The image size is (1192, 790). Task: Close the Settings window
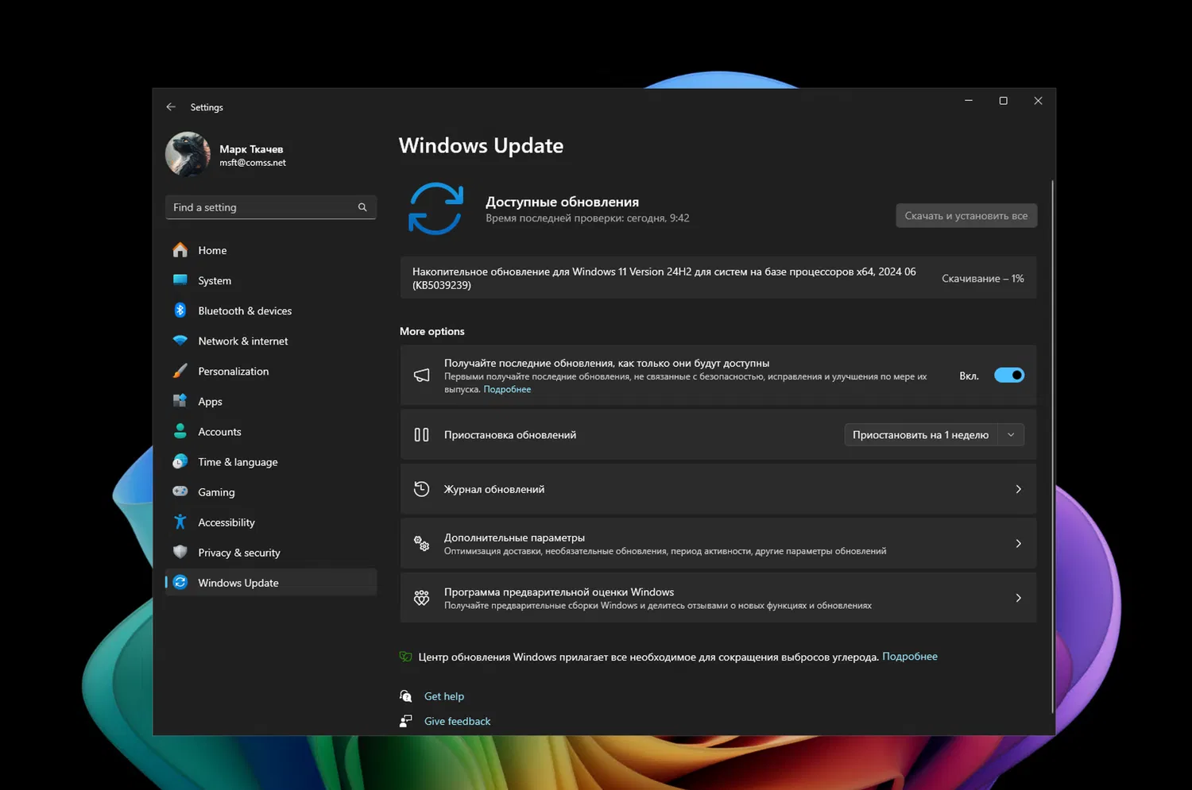[1038, 101]
